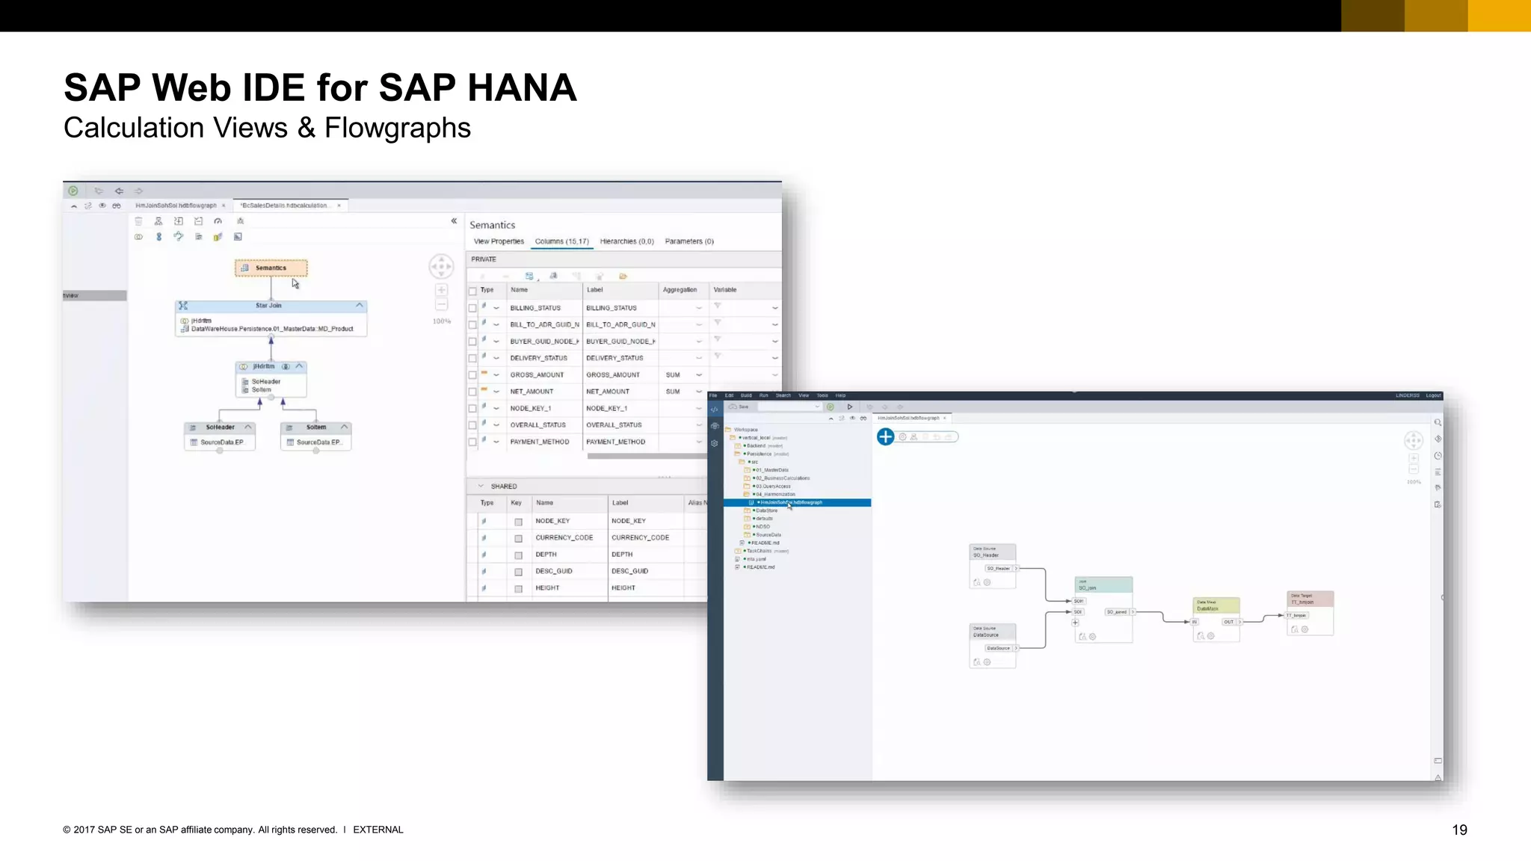This screenshot has height=861, width=1531.
Task: Click the auto layout icon in calculation view editor
Action: click(x=158, y=221)
